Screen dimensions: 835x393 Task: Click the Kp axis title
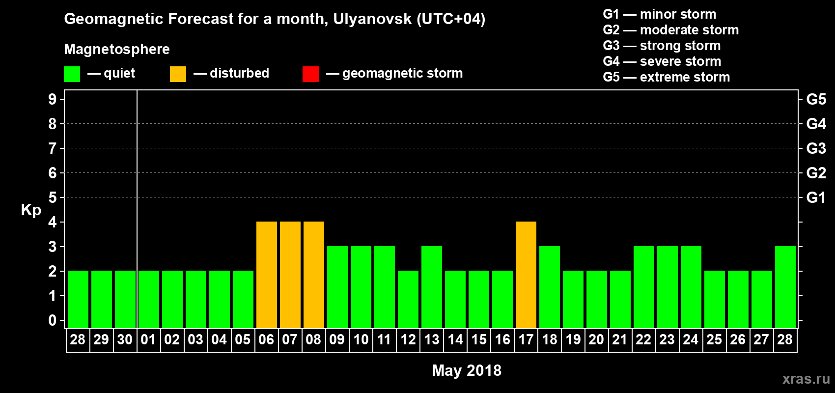coord(31,210)
